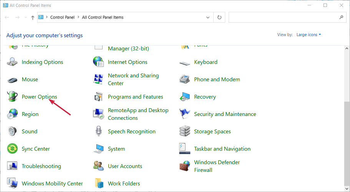
Task: Expand the chevron before Control Panel breadcrumb
Action: tap(46, 17)
